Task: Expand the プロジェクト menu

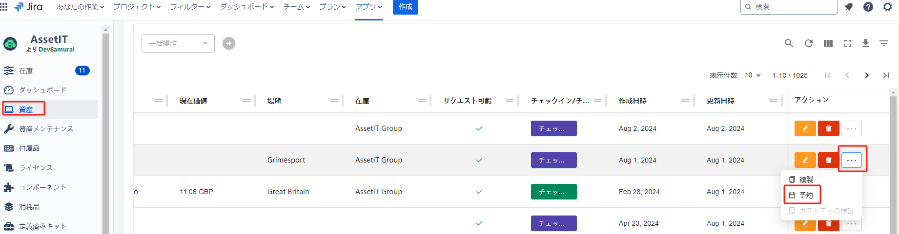Action: pyautogui.click(x=137, y=7)
